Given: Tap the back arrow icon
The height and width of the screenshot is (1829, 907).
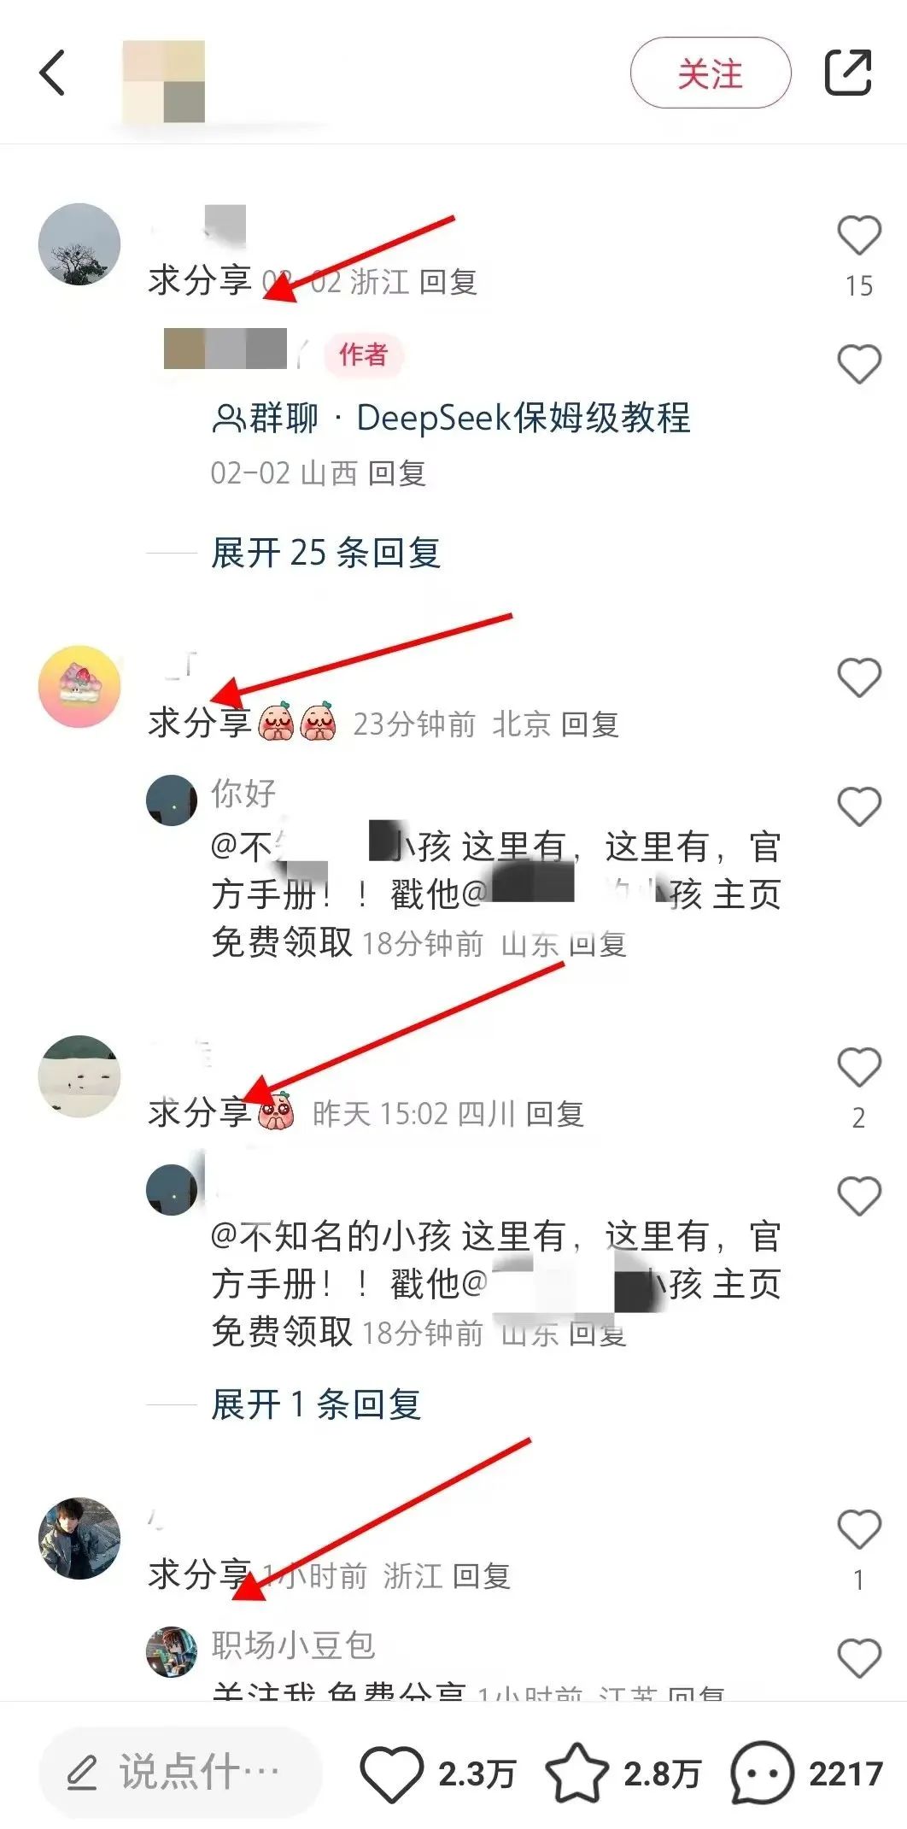Looking at the screenshot, I should pyautogui.click(x=53, y=73).
